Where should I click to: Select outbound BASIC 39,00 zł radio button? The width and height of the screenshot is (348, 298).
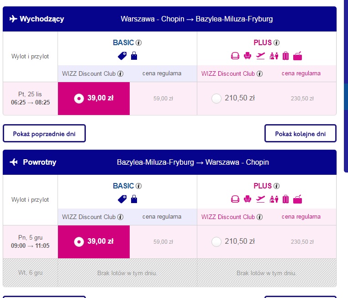[x=79, y=99]
